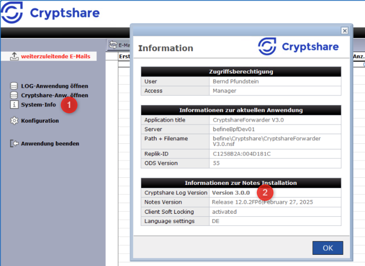Click Cryptshare logo at top left
This screenshot has height=266, width=365.
[50, 12]
